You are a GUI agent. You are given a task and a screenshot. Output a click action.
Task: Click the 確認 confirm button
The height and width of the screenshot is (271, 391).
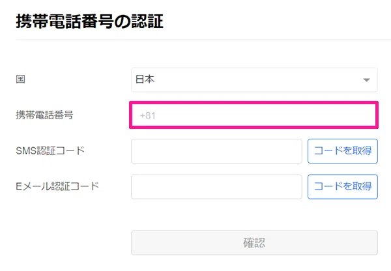254,243
